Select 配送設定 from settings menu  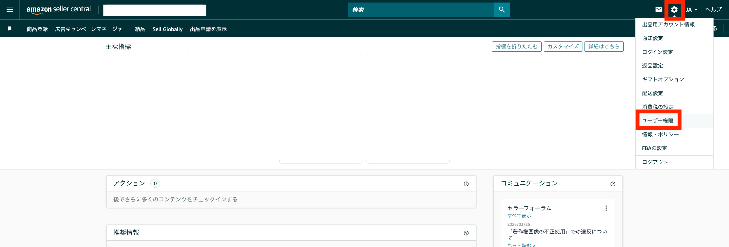point(674,93)
